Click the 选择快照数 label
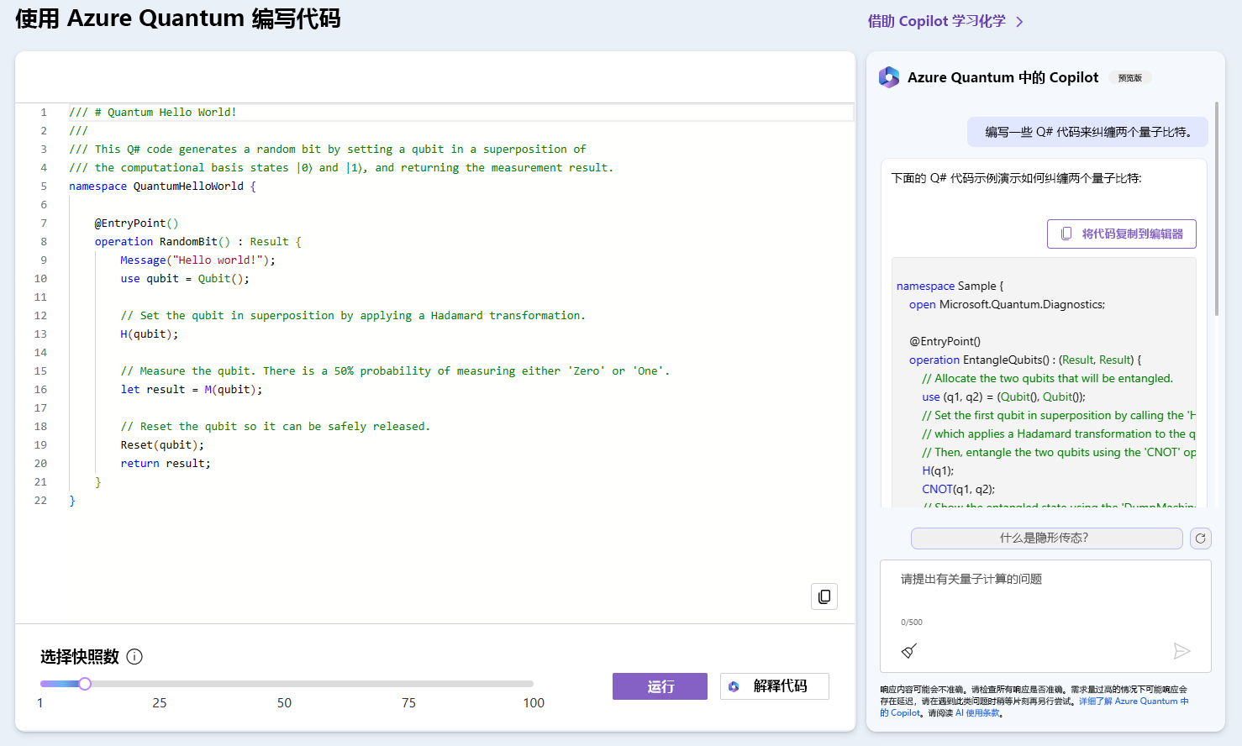Viewport: 1242px width, 746px height. [x=80, y=657]
